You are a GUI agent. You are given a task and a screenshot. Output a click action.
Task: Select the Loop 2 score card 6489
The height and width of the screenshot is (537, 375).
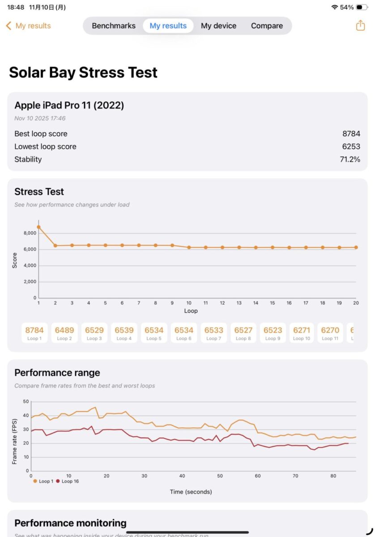[x=64, y=333]
